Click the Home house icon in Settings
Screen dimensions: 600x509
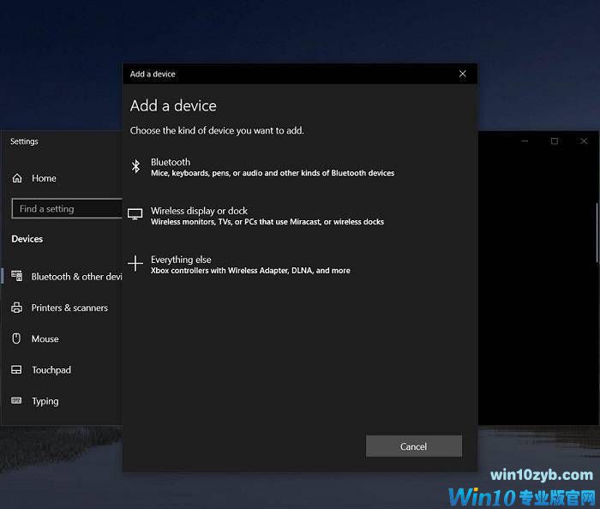coord(17,178)
